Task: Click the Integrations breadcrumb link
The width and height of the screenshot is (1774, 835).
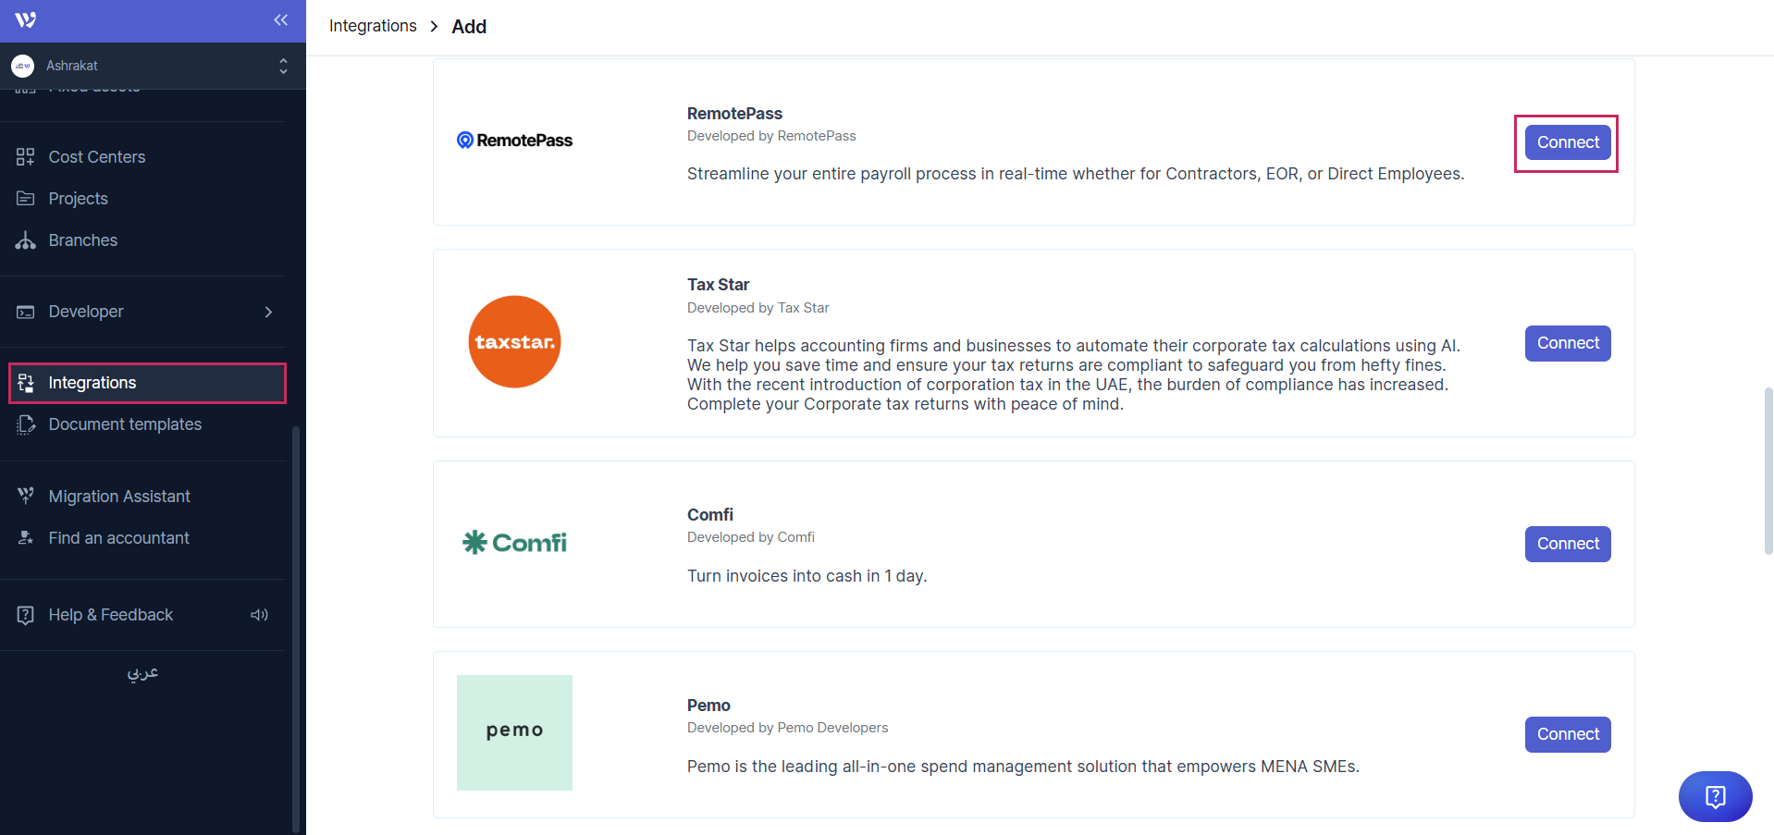Action: tap(373, 26)
